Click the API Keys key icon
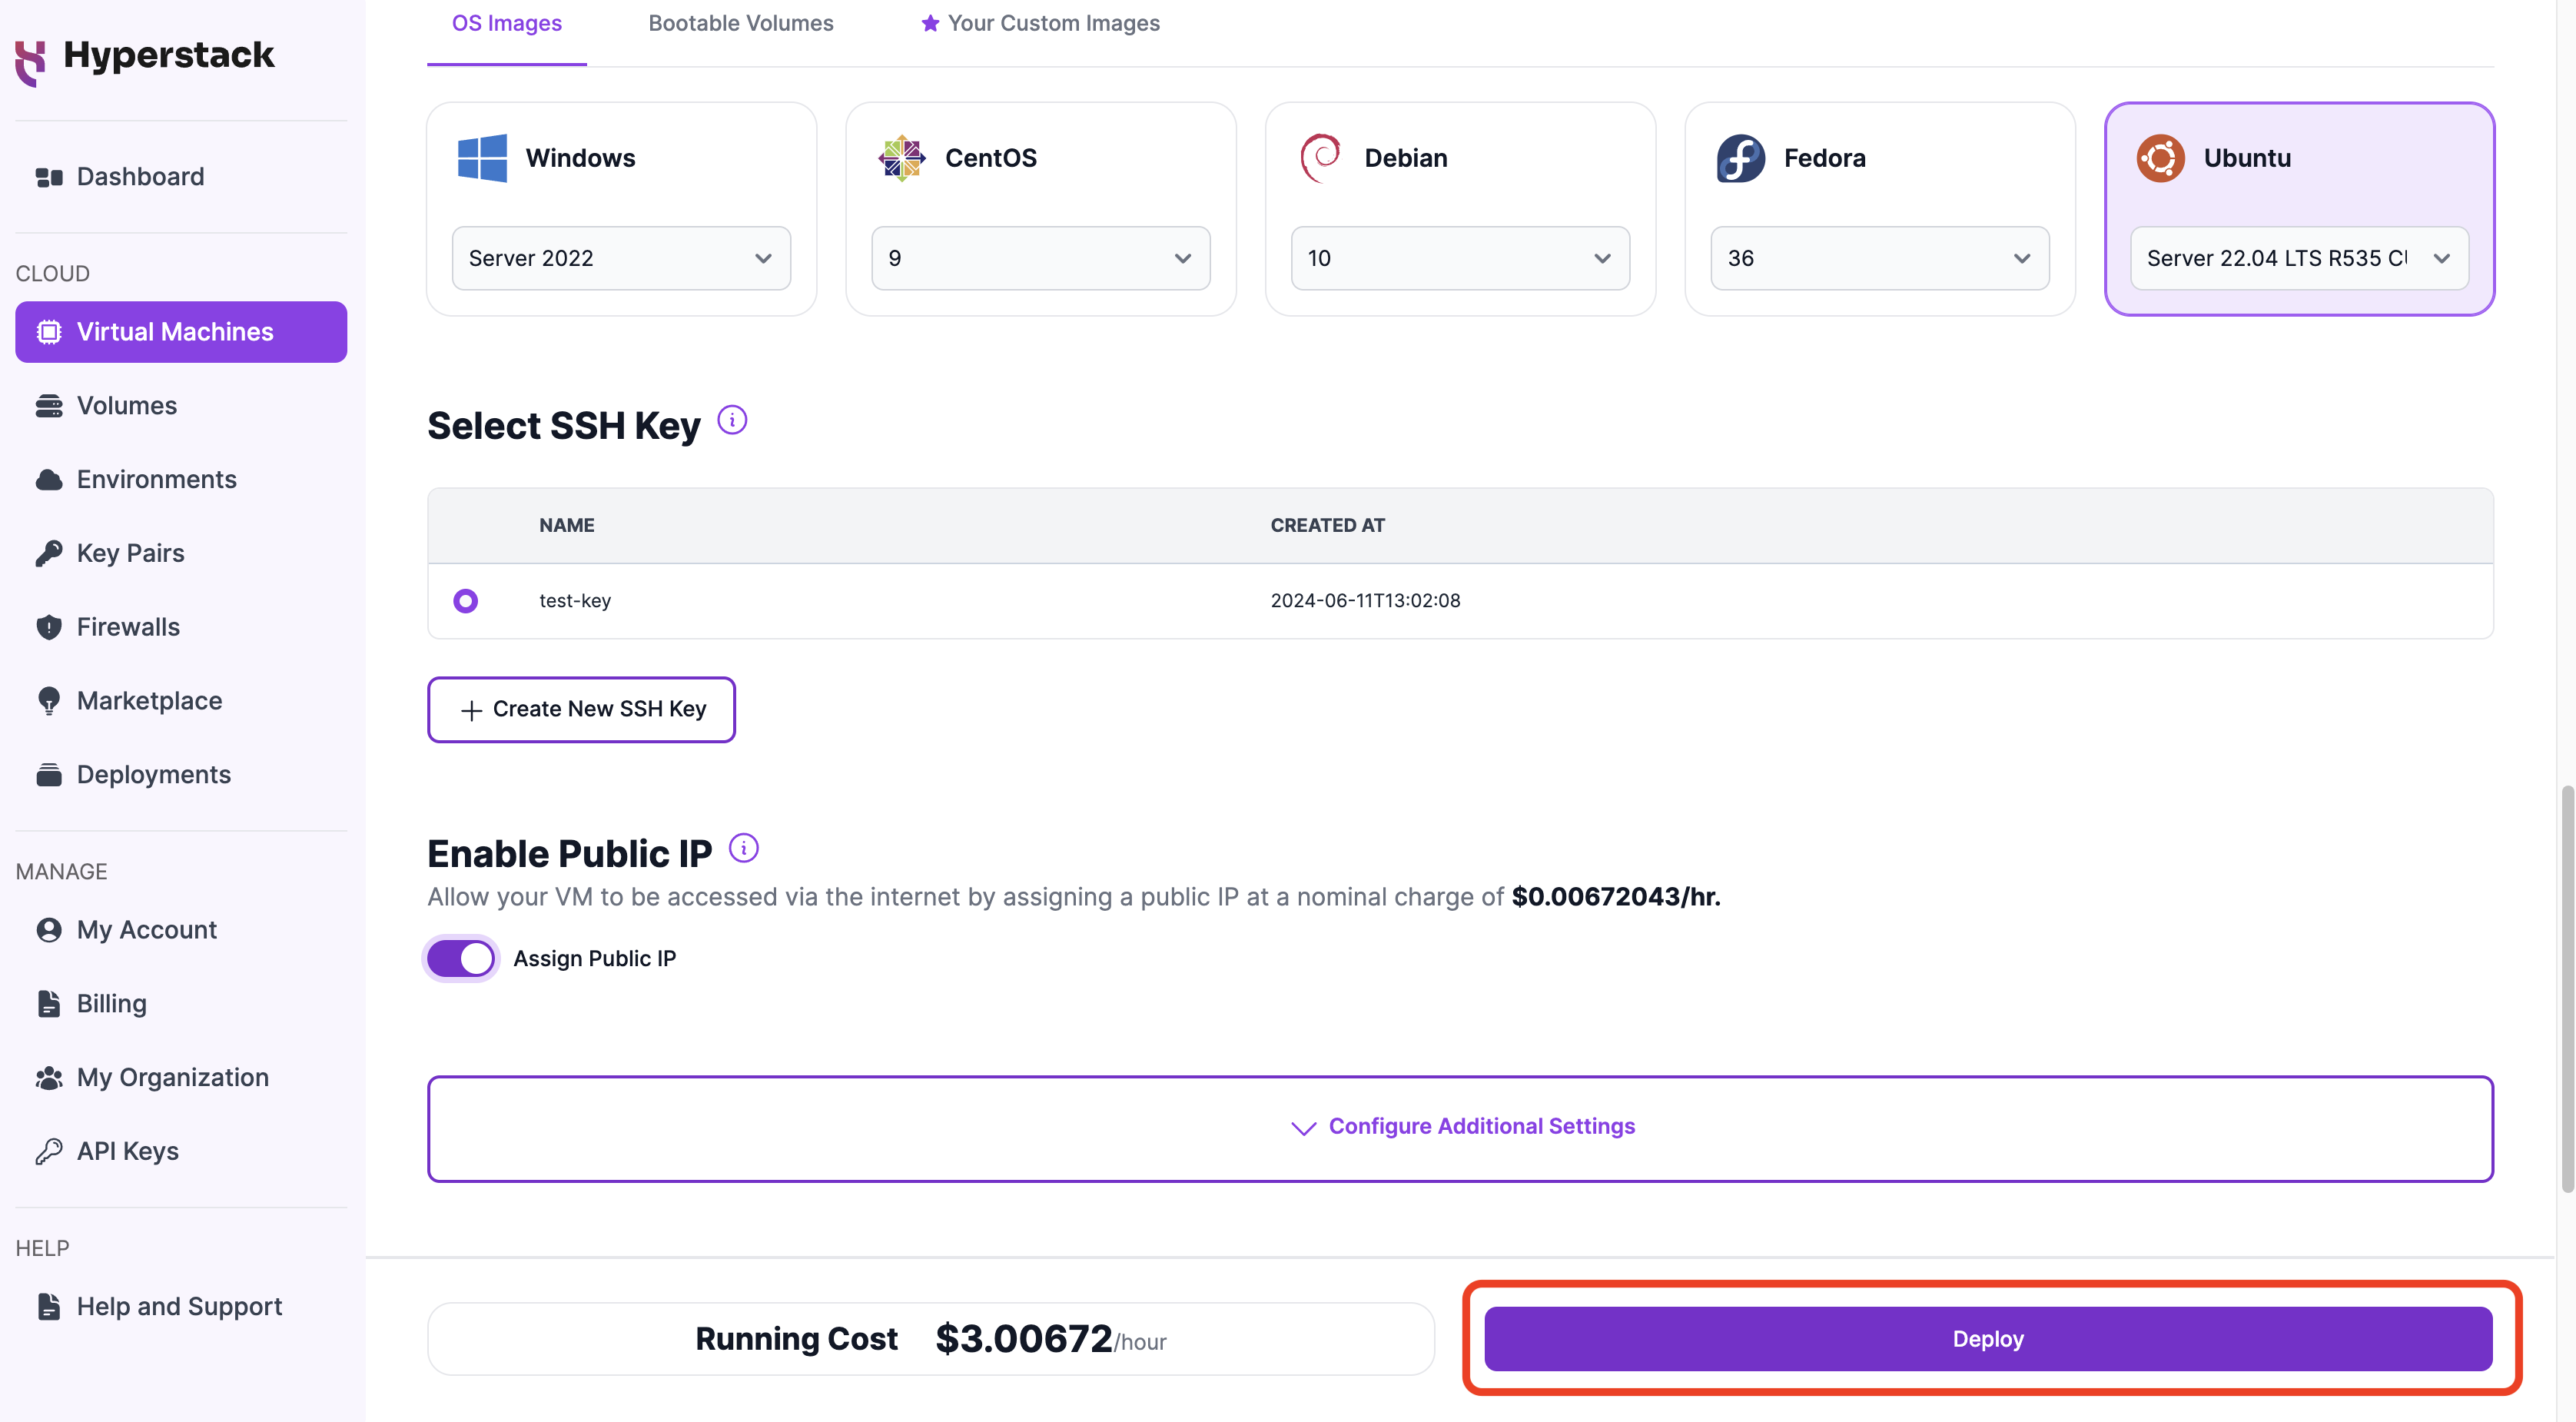Viewport: 2576px width, 1422px height. tap(49, 1152)
